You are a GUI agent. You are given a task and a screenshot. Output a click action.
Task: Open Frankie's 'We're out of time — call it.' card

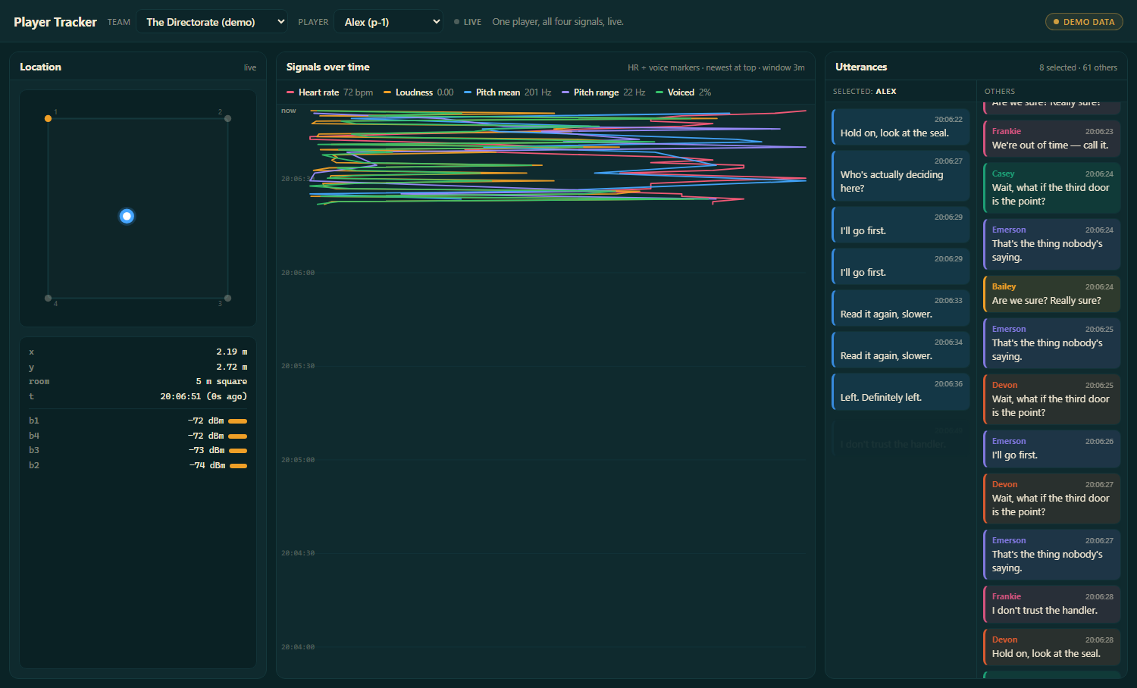pyautogui.click(x=1051, y=139)
